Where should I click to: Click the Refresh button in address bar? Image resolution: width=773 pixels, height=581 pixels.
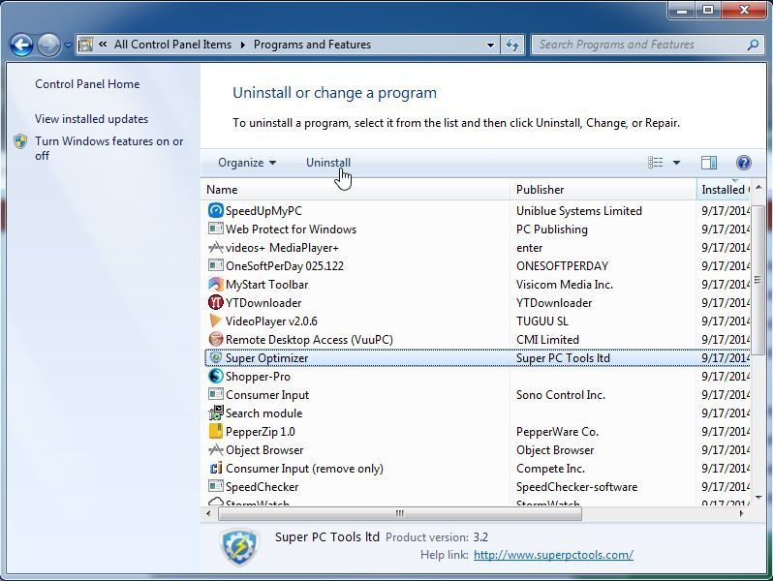(512, 46)
